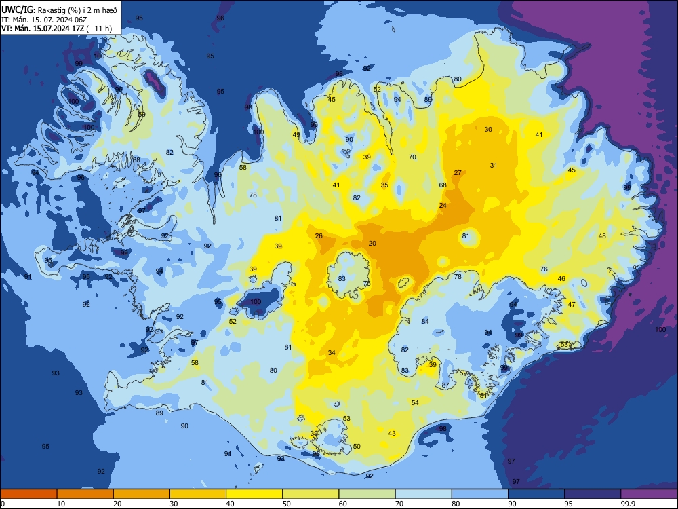678x509 pixels.
Task: Click the map humidity value 43
Action: [x=392, y=433]
